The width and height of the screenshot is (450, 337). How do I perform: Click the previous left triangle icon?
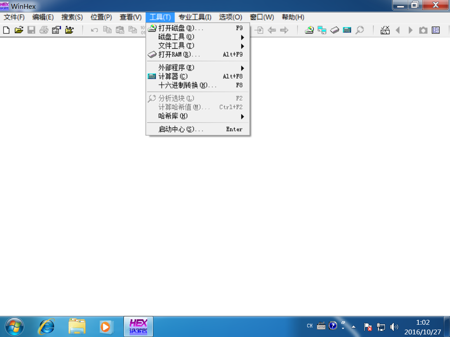pyautogui.click(x=398, y=30)
